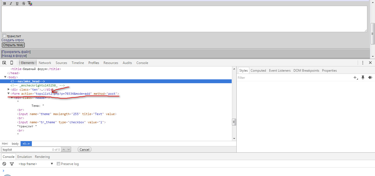Check the Preserve log checkbox
Viewport: 375px width, 176px height.
58,164
